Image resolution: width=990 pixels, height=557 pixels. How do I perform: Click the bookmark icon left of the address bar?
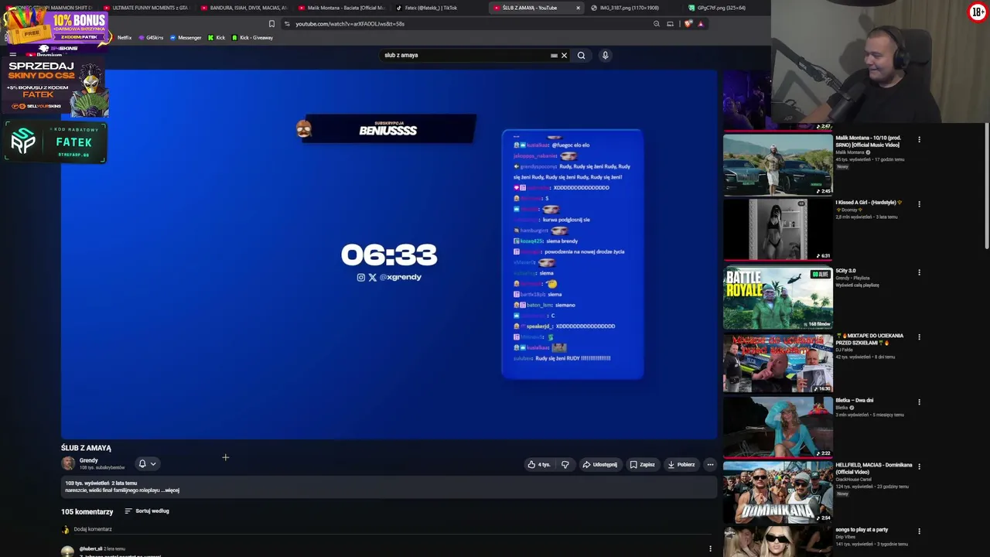pyautogui.click(x=271, y=24)
